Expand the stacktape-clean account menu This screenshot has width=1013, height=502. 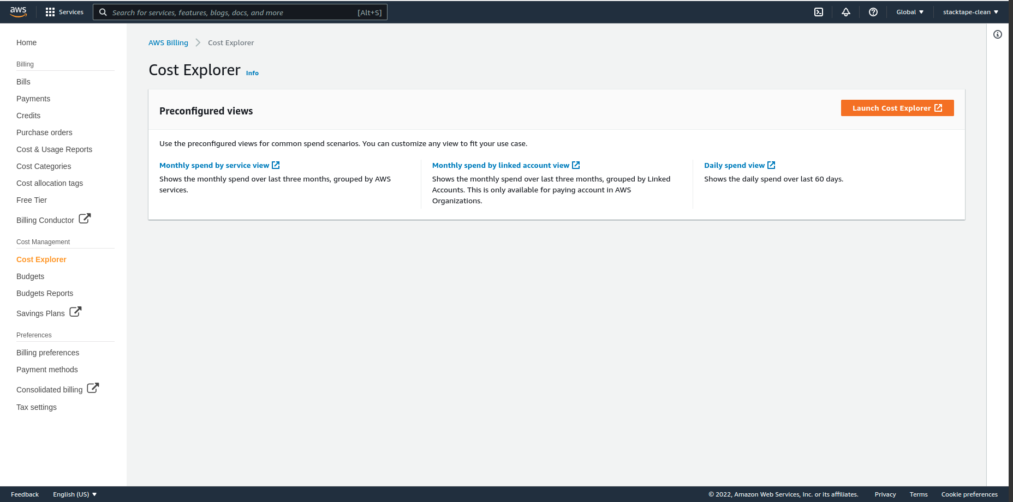(970, 12)
